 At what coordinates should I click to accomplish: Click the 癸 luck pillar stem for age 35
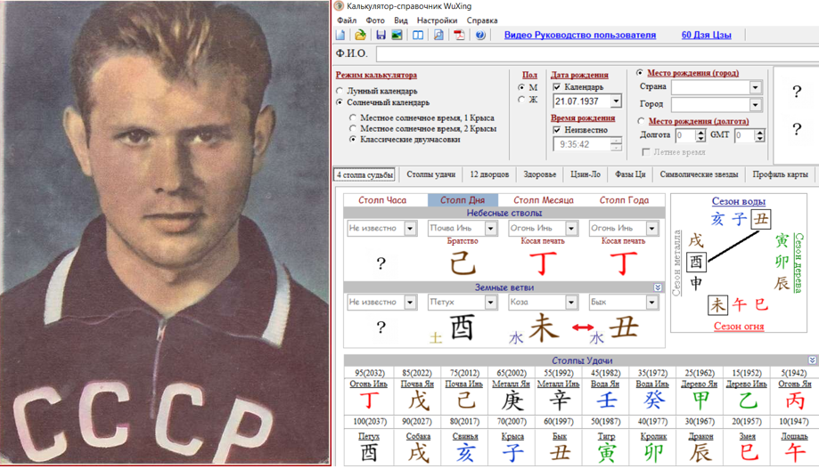point(653,400)
